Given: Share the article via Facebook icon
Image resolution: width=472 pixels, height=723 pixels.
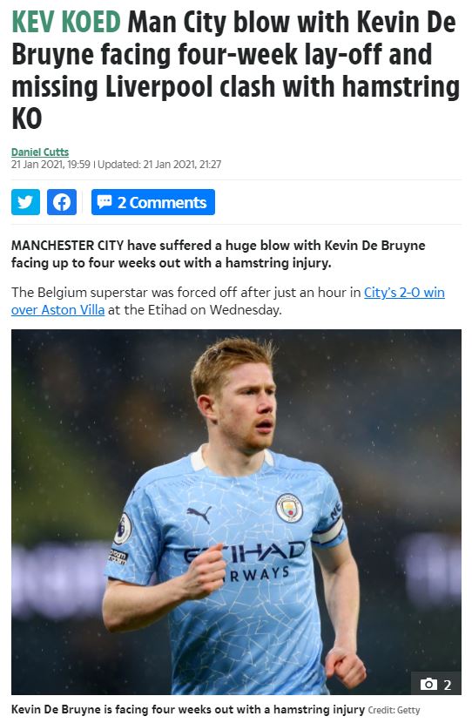Looking at the screenshot, I should (61, 202).
